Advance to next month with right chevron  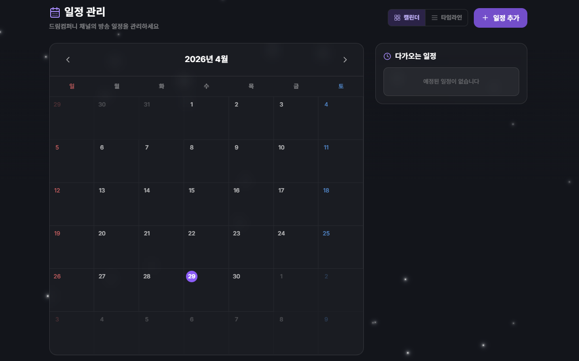(345, 60)
